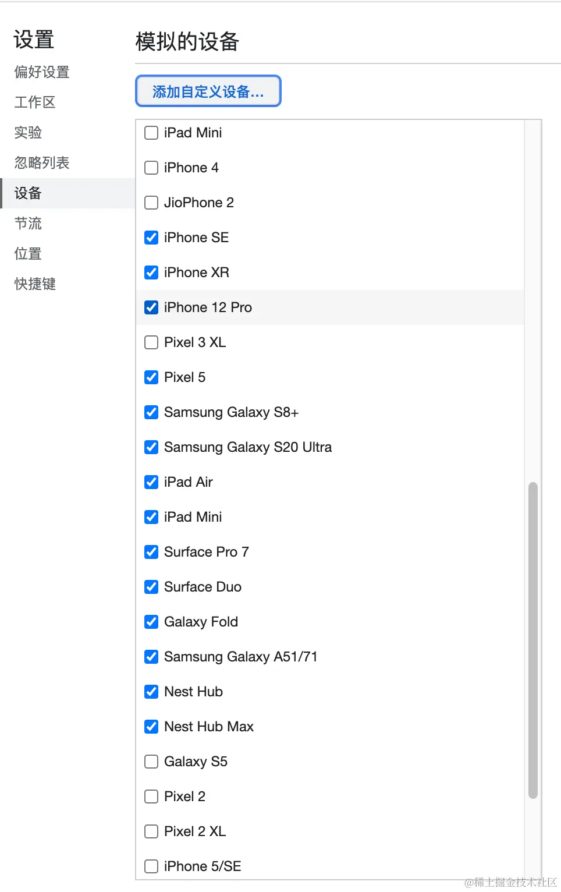Image resolution: width=561 pixels, height=892 pixels.
Task: Click the Surface Pro 7 label
Action: tap(207, 552)
